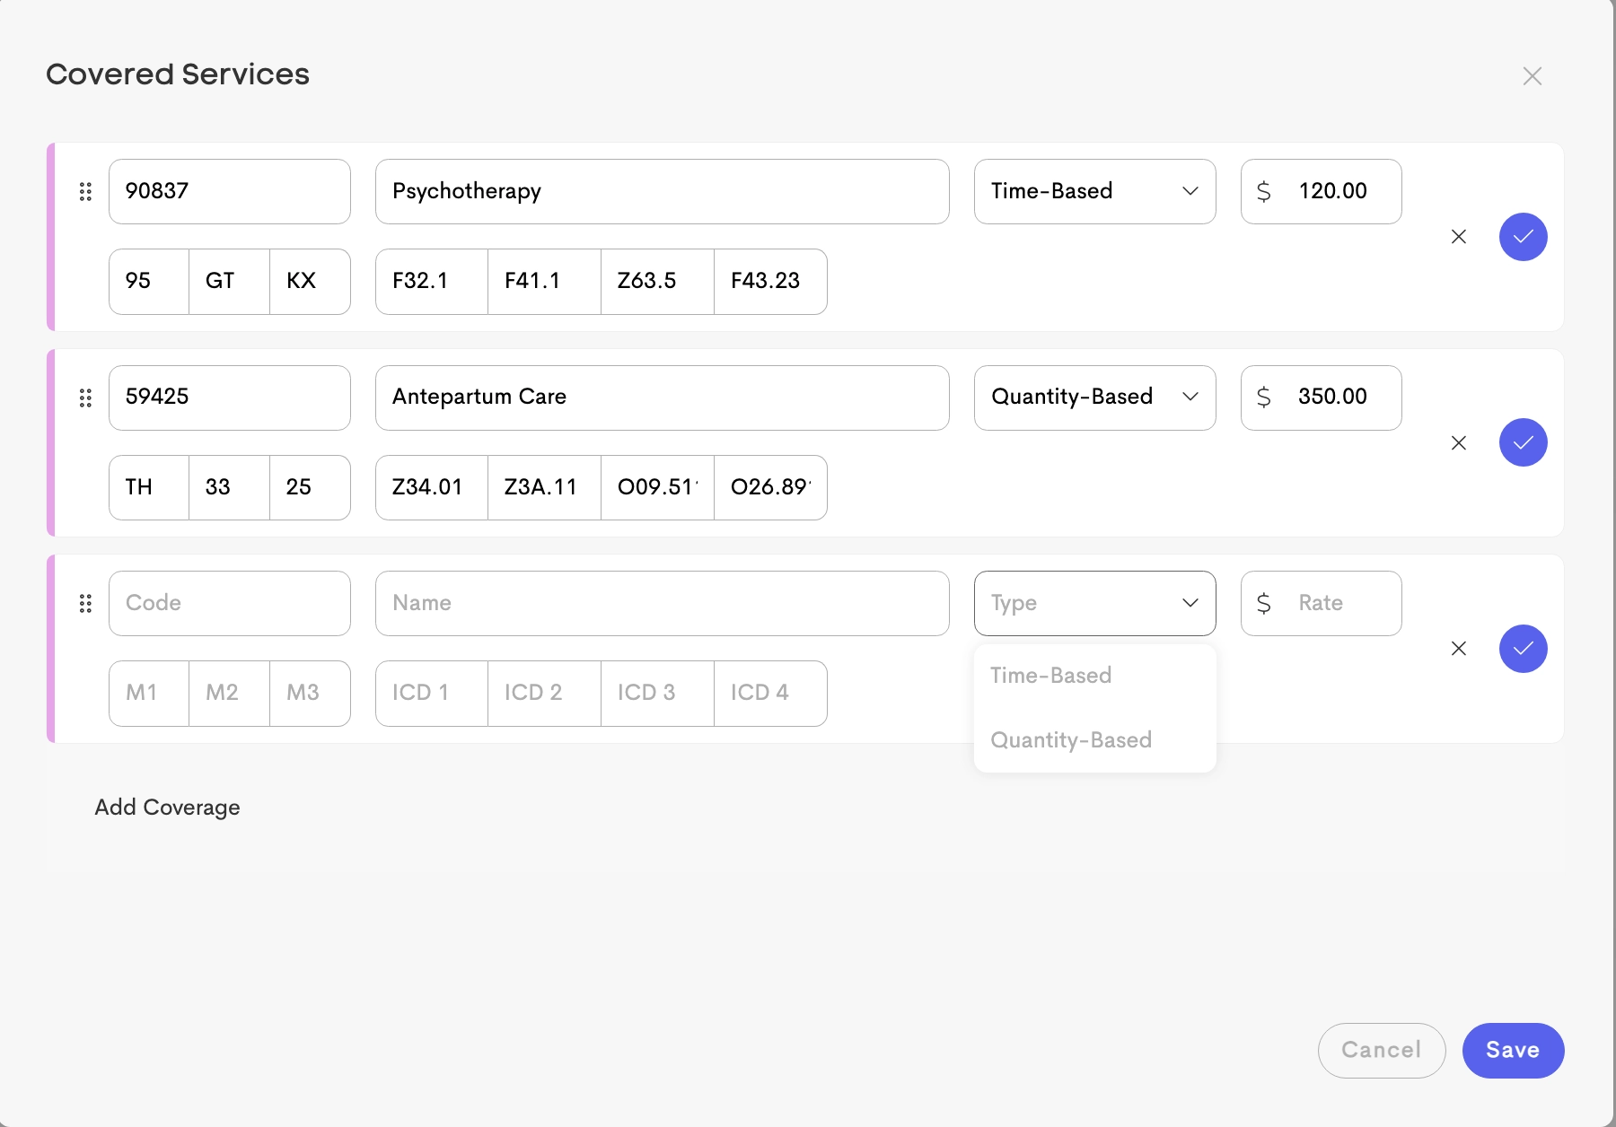Image resolution: width=1616 pixels, height=1127 pixels.
Task: Remove the Psychotherapy service row
Action: 1459,237
